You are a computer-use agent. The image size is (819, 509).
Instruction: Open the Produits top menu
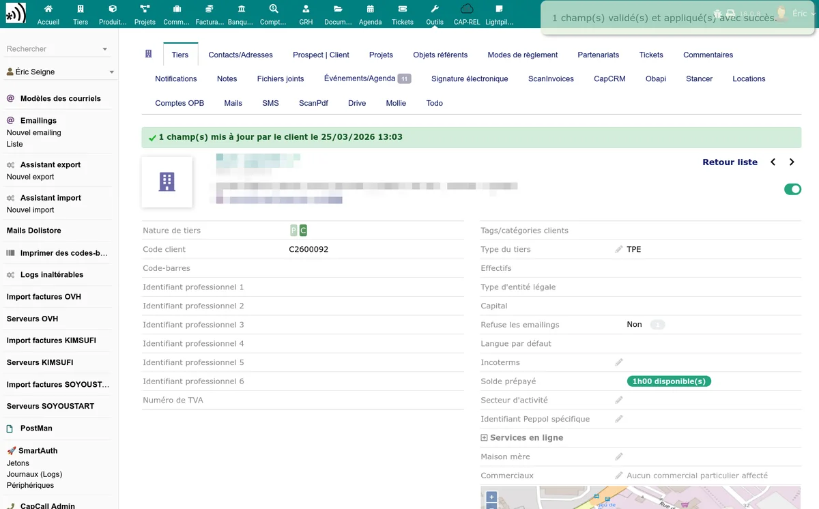(113, 14)
